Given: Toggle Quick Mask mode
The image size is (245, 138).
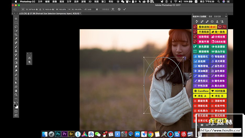Looking at the screenshot, I should pyautogui.click(x=16, y=111).
